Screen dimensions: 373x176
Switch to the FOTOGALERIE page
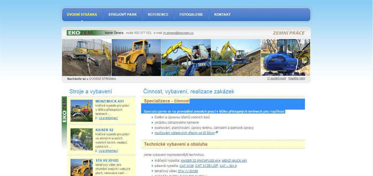191,15
